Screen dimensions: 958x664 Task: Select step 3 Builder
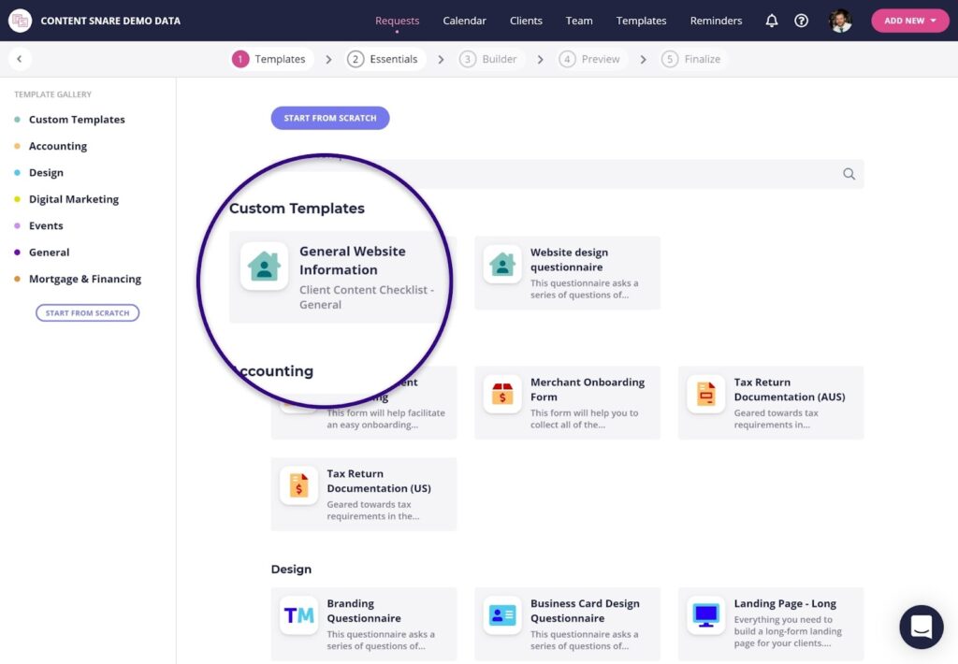(x=490, y=59)
